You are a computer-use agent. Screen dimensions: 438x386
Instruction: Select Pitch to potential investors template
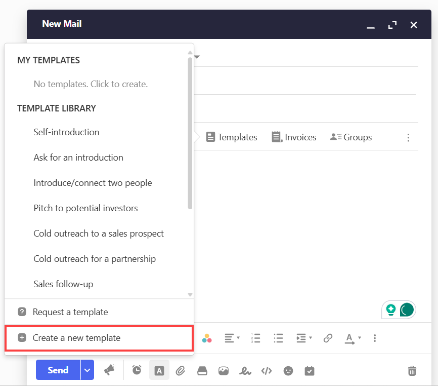coord(85,208)
